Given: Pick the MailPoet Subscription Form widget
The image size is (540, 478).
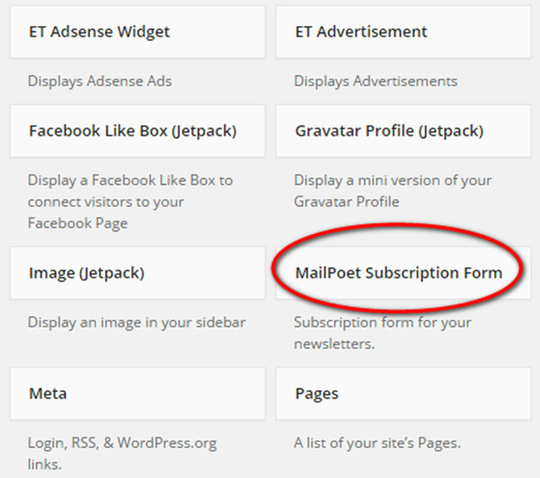Looking at the screenshot, I should pyautogui.click(x=404, y=273).
